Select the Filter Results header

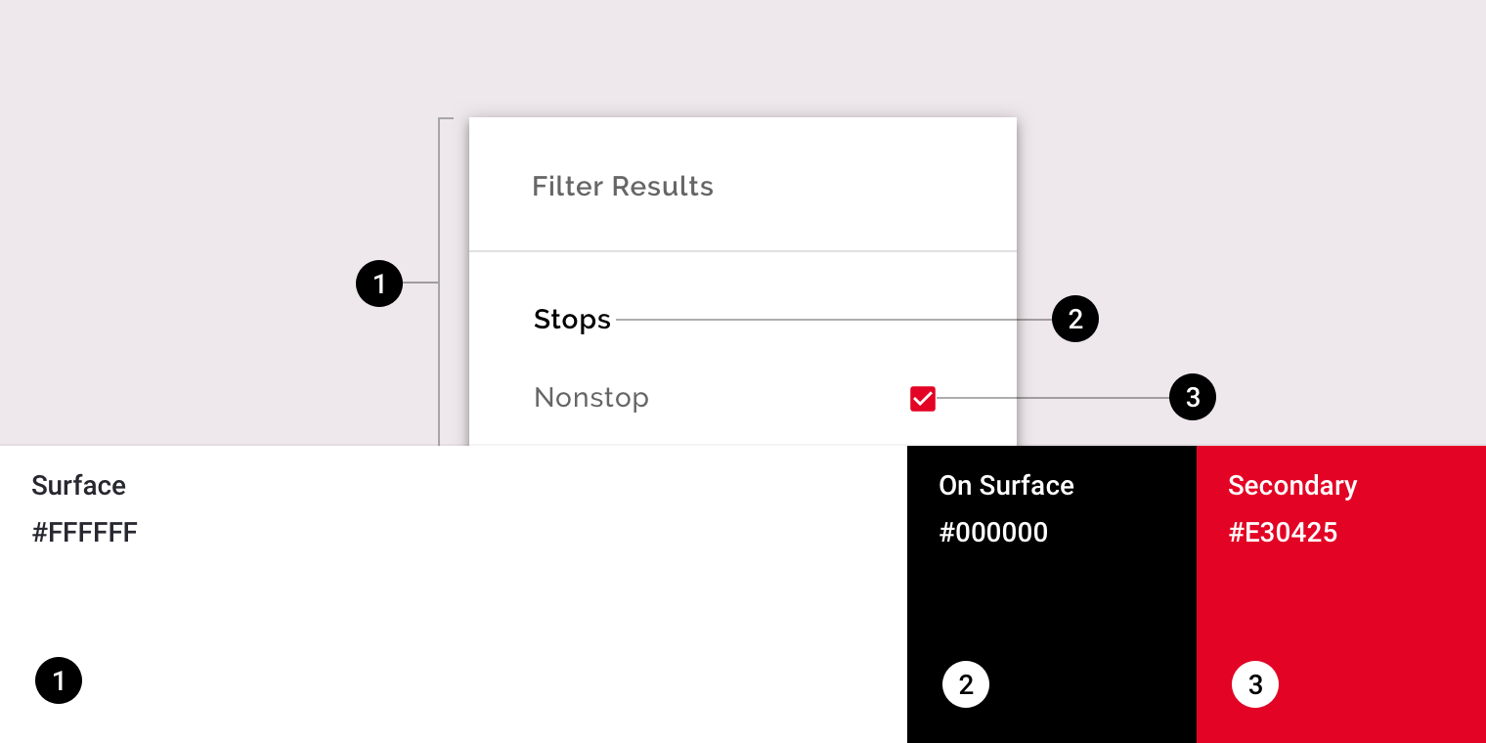pyautogui.click(x=623, y=186)
